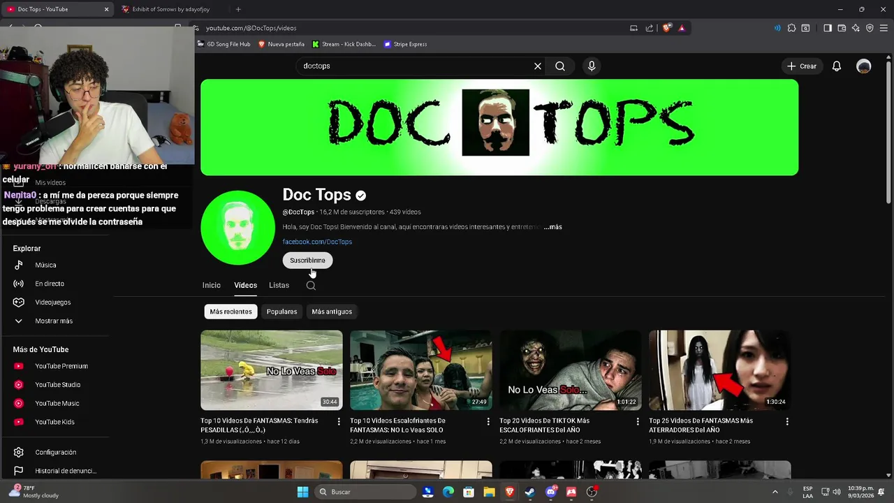Open the Stream - Kick Dashboard bookmark
The width and height of the screenshot is (894, 503).
344,44
